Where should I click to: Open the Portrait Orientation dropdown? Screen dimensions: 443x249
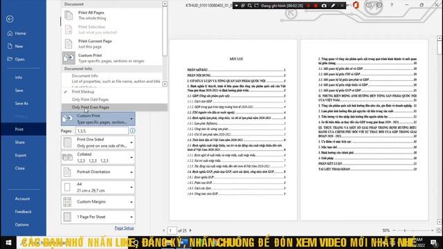98,172
